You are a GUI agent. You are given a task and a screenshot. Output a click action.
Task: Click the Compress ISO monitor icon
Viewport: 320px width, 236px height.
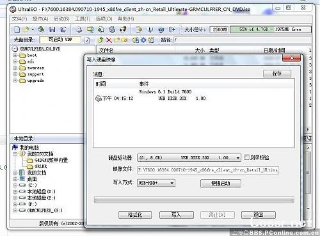pos(90,29)
